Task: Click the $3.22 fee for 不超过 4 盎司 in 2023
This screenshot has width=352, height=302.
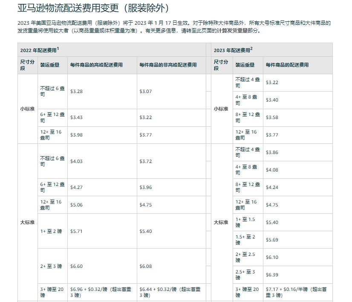Action: point(272,82)
